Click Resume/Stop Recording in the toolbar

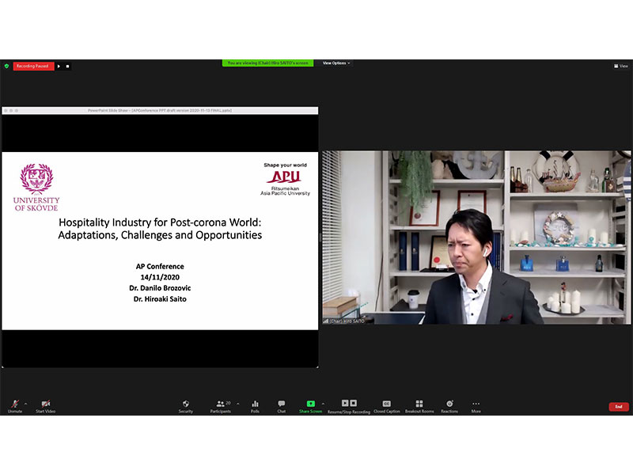point(350,404)
